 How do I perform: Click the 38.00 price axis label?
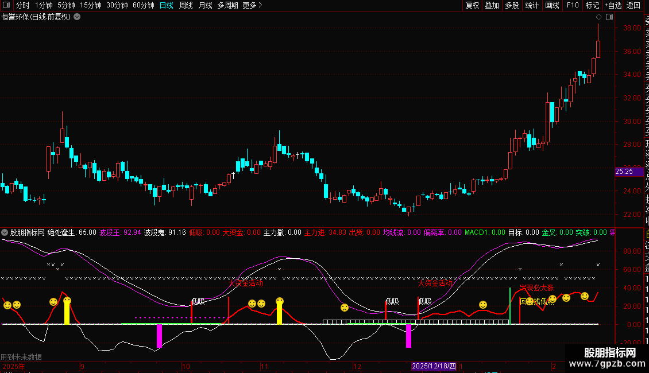(632, 28)
